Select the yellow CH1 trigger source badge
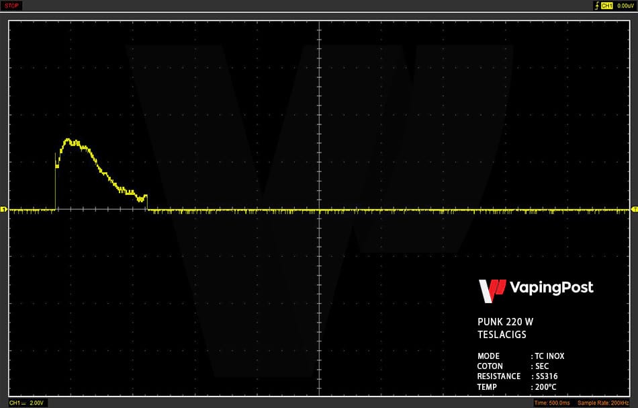The width and height of the screenshot is (638, 408). tap(606, 5)
